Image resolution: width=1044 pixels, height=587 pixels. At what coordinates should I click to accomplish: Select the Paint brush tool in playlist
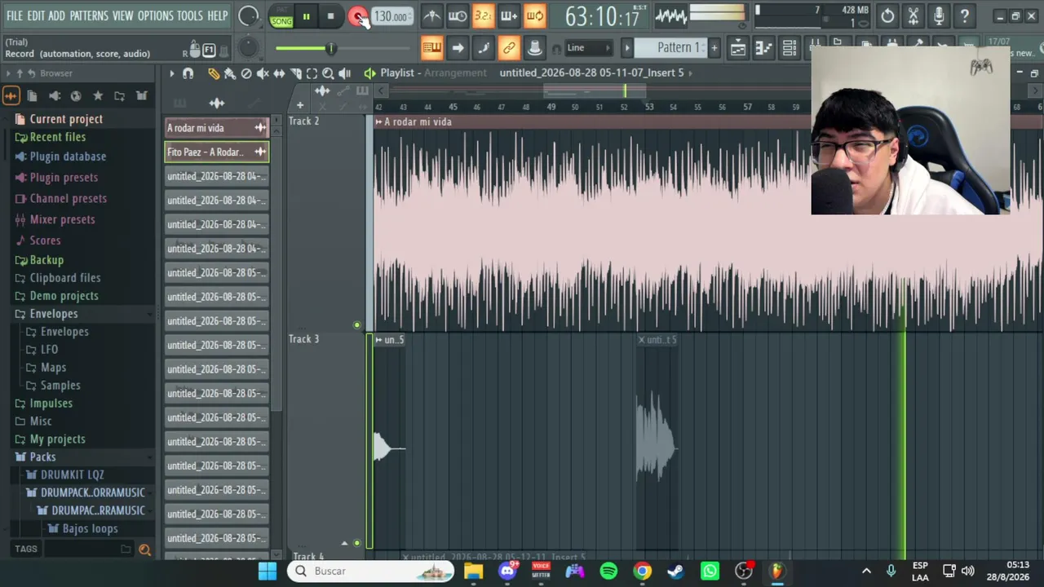(230, 73)
